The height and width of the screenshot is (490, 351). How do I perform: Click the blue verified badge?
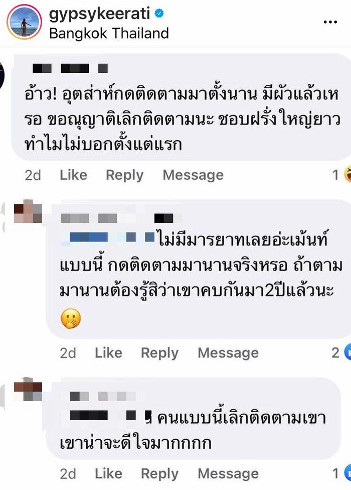point(159,14)
